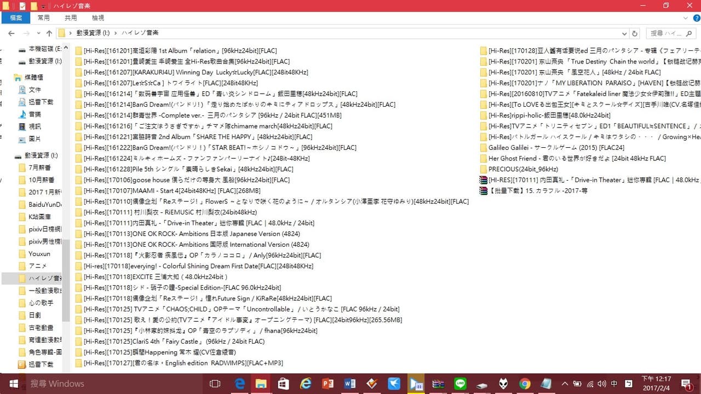
Task: Click the up-one-level arrow
Action: (49, 33)
